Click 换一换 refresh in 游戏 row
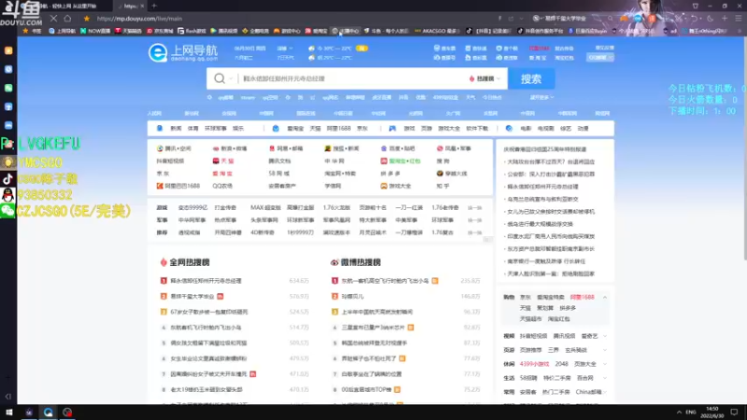This screenshot has width=747, height=420. tap(474, 207)
